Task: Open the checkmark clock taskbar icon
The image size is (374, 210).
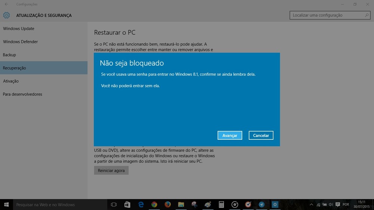Action: click(x=248, y=204)
